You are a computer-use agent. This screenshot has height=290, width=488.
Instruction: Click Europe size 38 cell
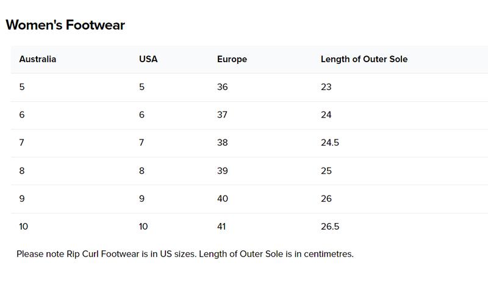pos(223,143)
